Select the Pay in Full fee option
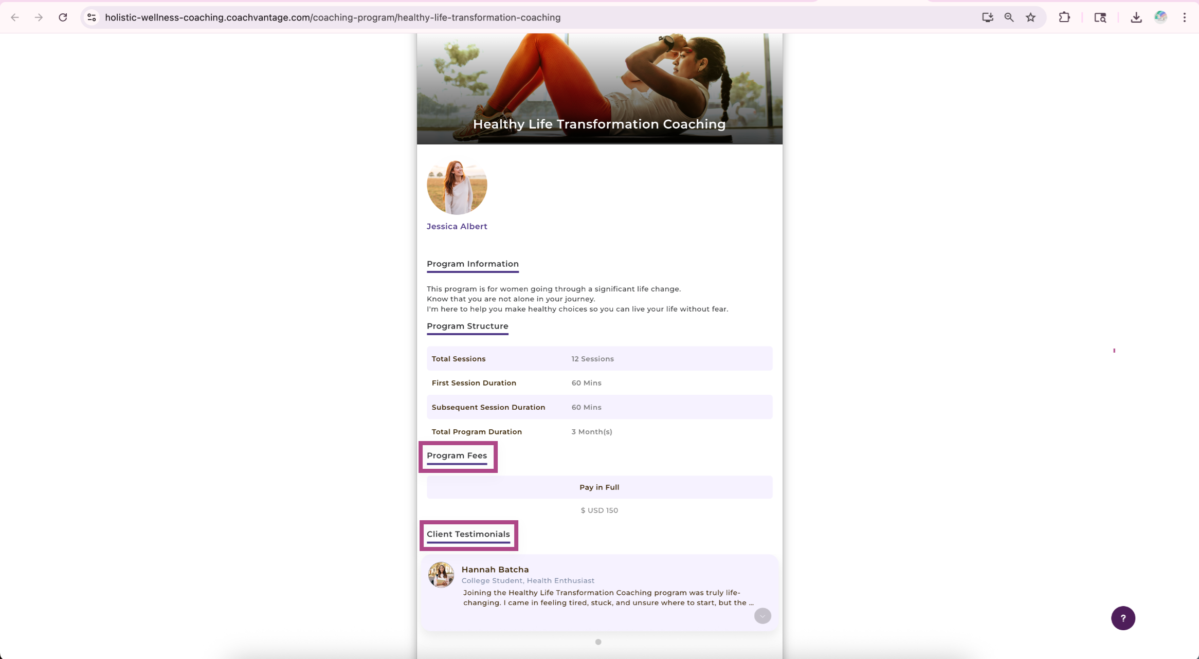Image resolution: width=1199 pixels, height=659 pixels. [x=600, y=487]
